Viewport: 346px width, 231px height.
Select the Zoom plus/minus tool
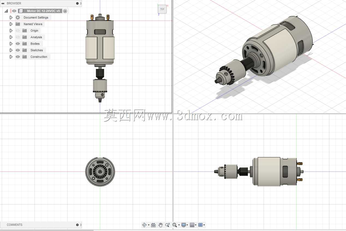click(x=168, y=225)
